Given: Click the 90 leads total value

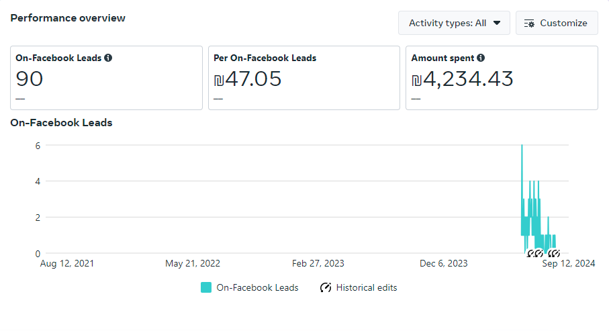Looking at the screenshot, I should coord(29,79).
